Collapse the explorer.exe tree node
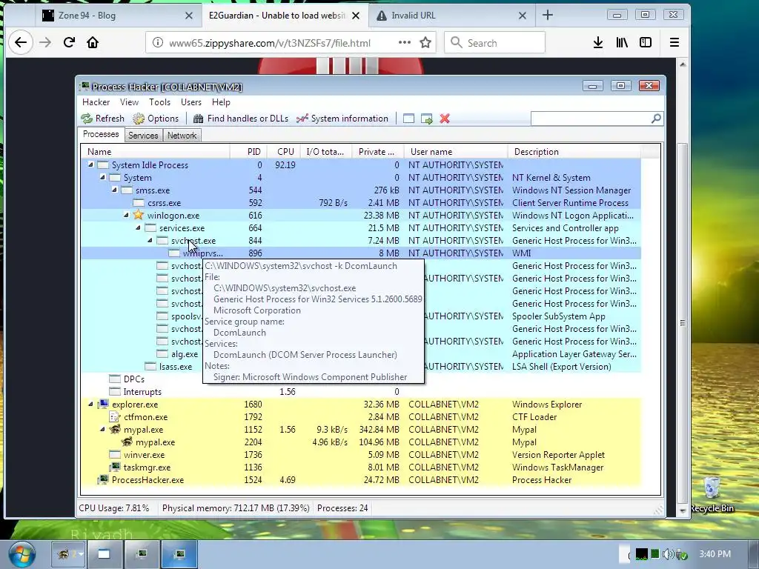759x569 pixels. coord(90,404)
